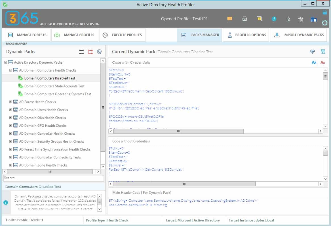
Task: Click Code without Credentials horizontal scrollbar
Action: 184,184
